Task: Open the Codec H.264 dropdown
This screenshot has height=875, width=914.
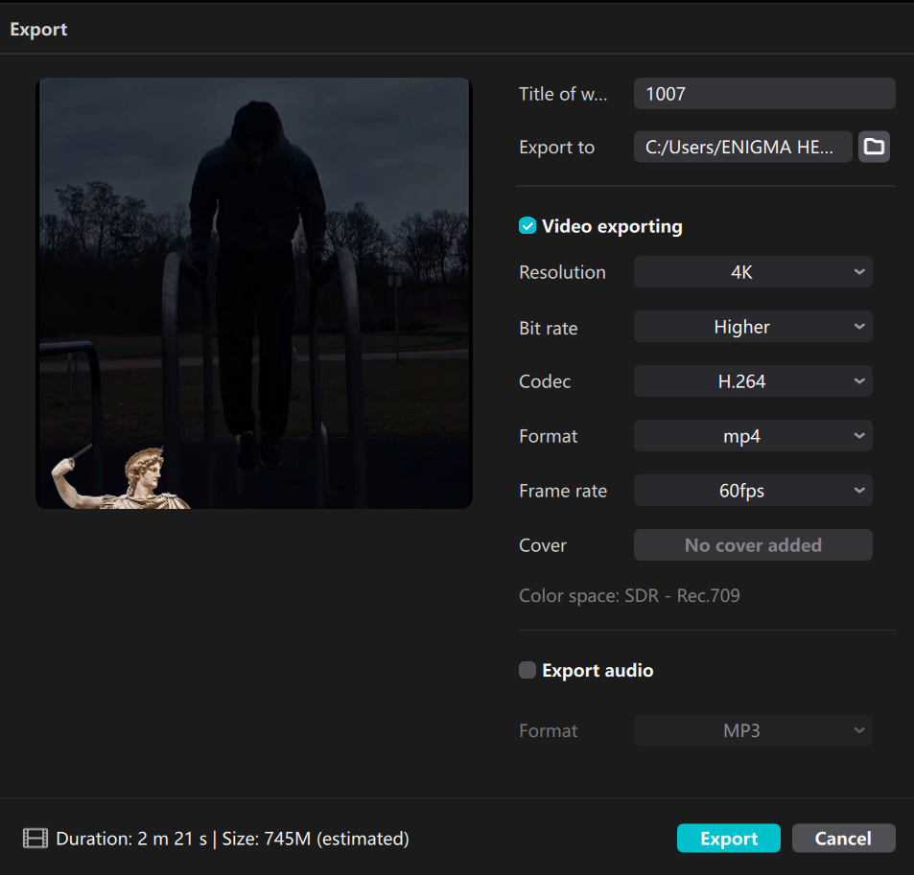Action: coord(753,381)
